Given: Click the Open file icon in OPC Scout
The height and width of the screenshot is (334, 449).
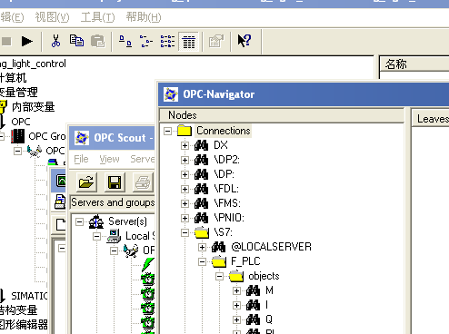Looking at the screenshot, I should click(x=86, y=182).
